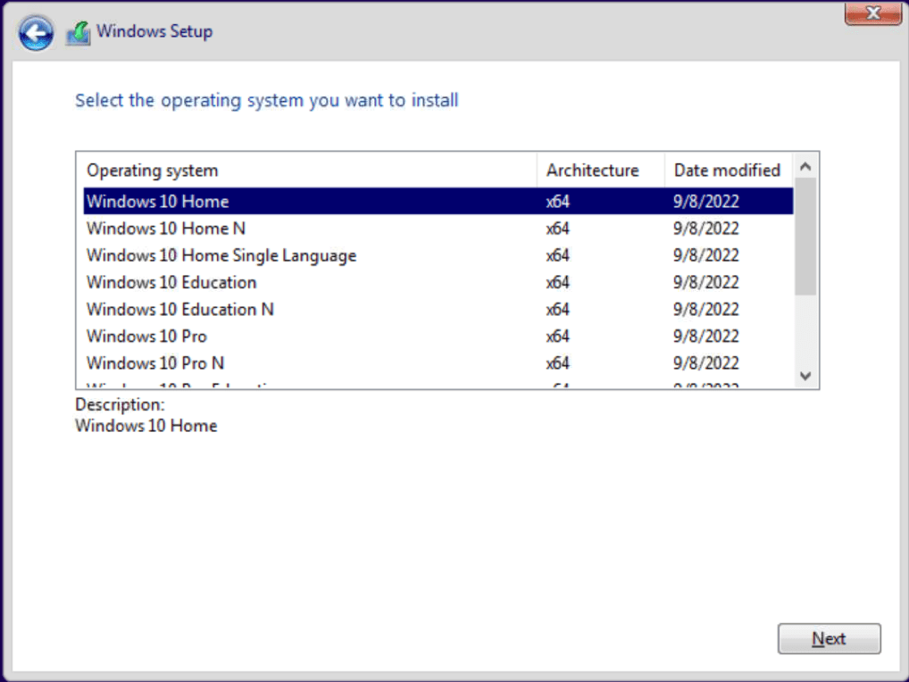Click x64 for Windows 10 Home Single Language
Screen dimensions: 909x682
pyautogui.click(x=558, y=255)
